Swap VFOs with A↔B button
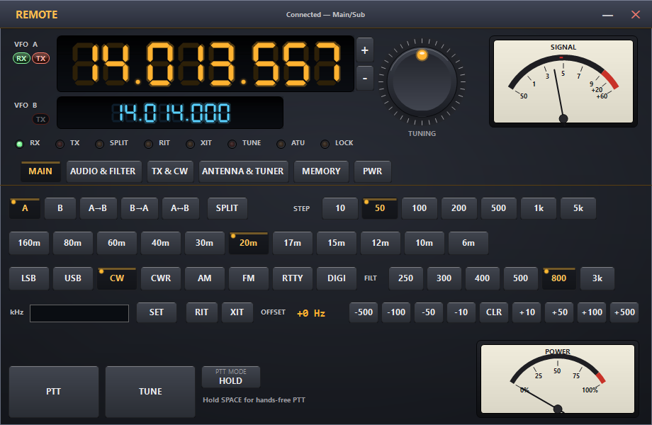This screenshot has height=425, width=652. tap(180, 208)
